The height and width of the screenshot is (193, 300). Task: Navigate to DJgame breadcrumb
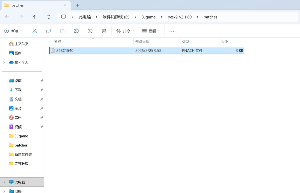(x=148, y=17)
